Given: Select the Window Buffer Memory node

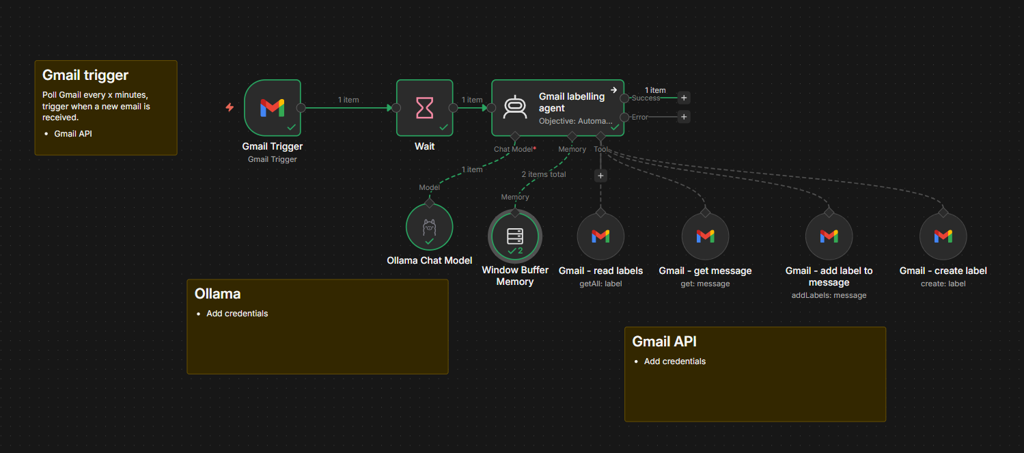Looking at the screenshot, I should coord(514,236).
